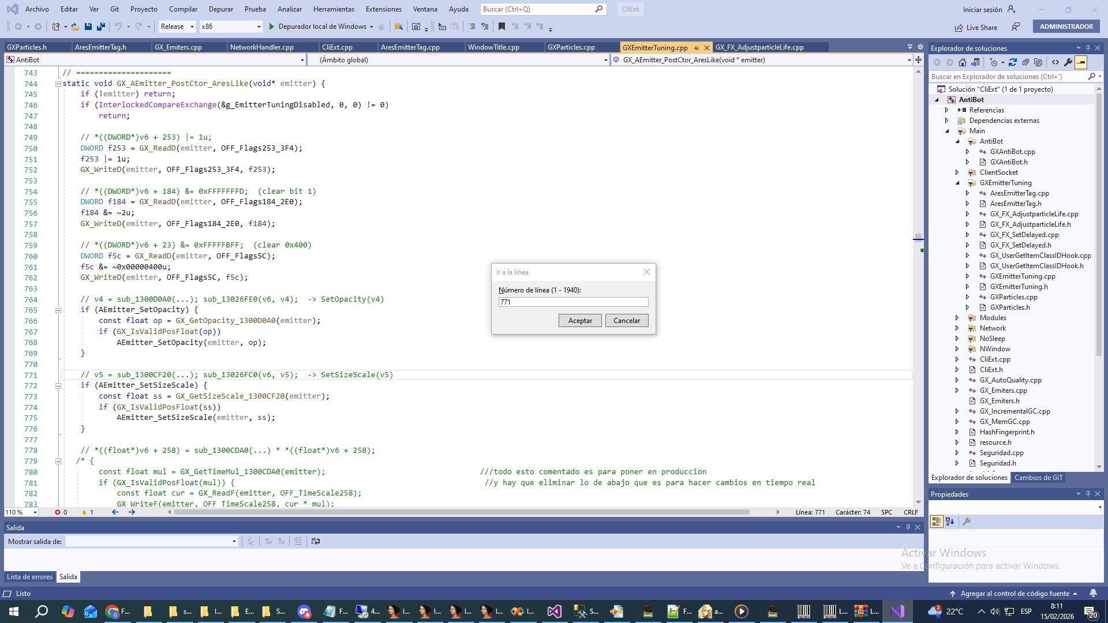Switch to GXParticles.cpp tab
1108x623 pixels.
[x=571, y=47]
